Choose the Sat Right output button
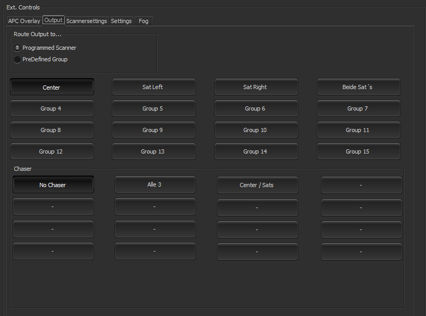Image resolution: width=426 pixels, height=316 pixels. 256,87
